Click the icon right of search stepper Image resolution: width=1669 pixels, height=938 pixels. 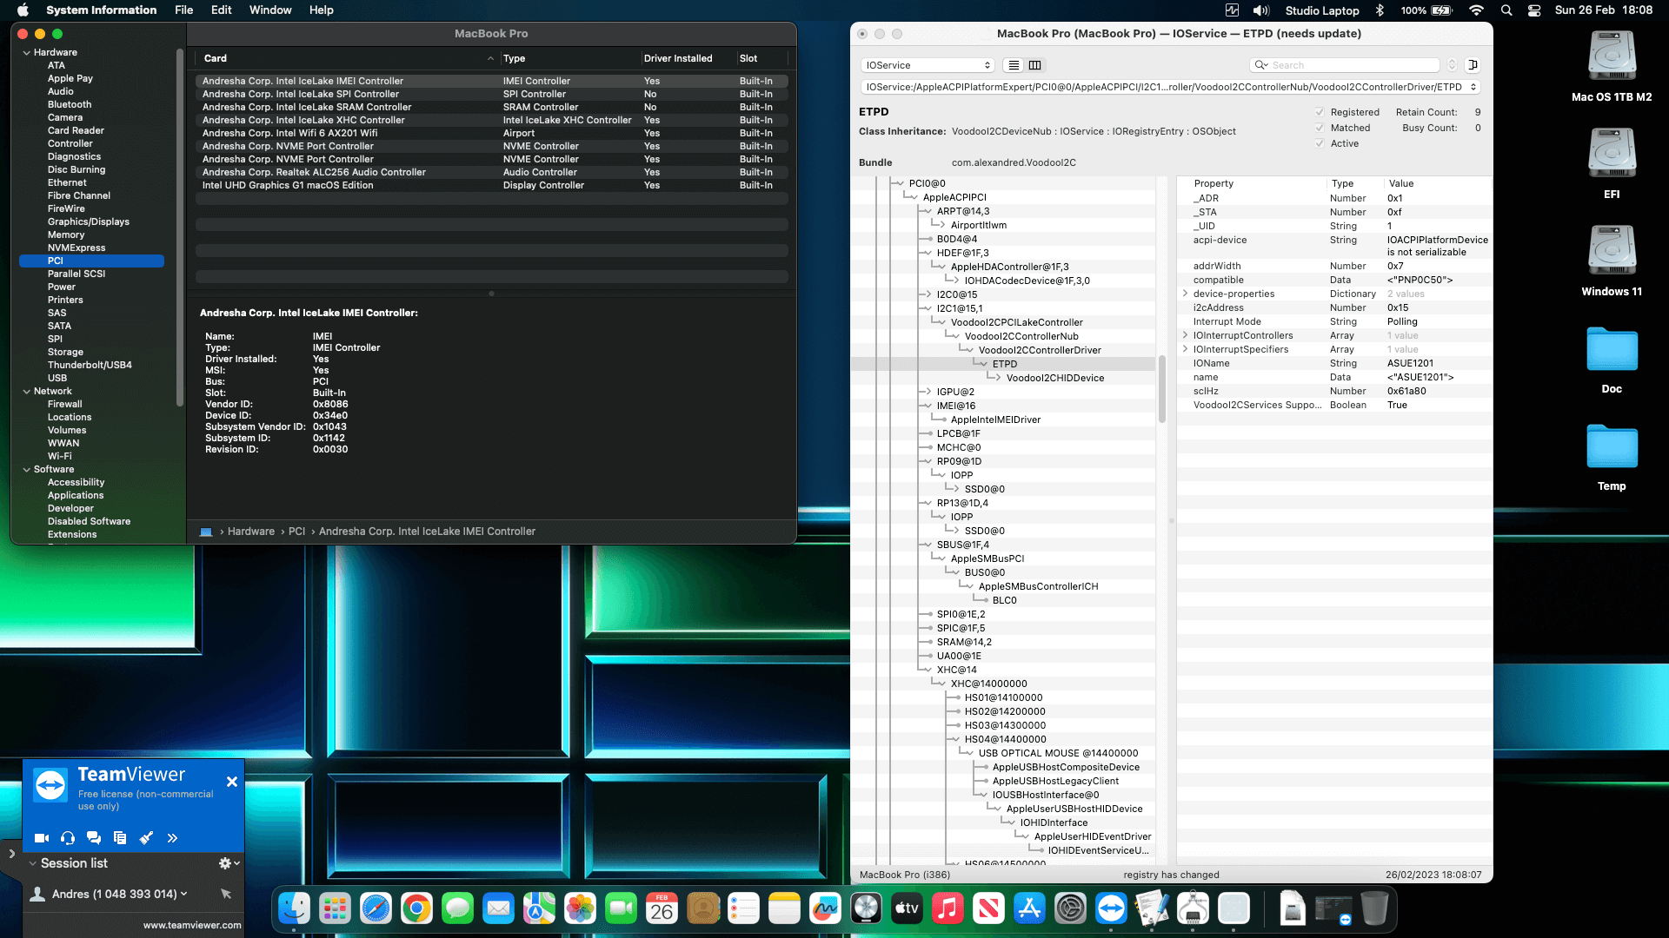coord(1473,65)
